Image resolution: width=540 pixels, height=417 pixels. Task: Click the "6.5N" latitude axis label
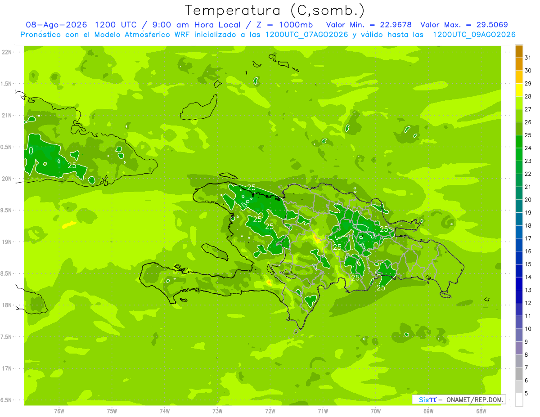(x=7, y=400)
